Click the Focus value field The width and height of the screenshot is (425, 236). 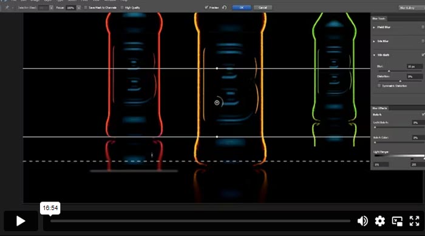(70, 8)
